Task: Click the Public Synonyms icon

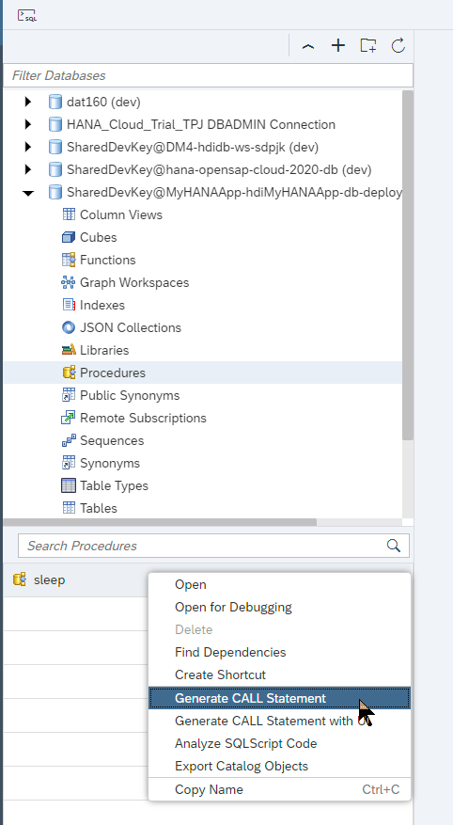Action: click(69, 395)
